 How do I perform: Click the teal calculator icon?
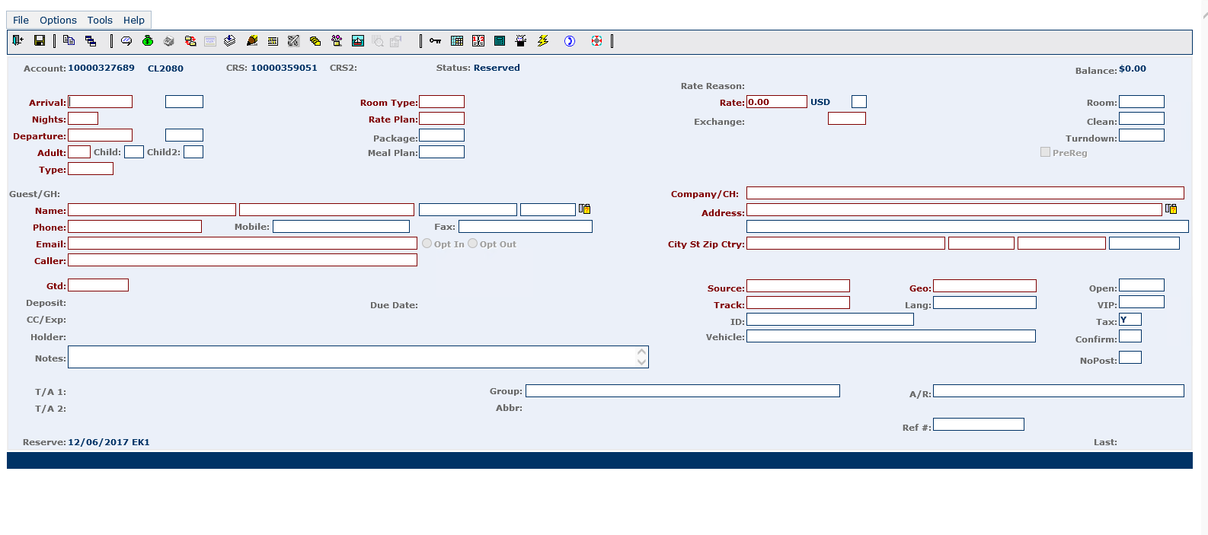click(500, 41)
